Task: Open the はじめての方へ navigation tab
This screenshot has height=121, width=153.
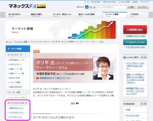Action: pyautogui.click(x=17, y=15)
